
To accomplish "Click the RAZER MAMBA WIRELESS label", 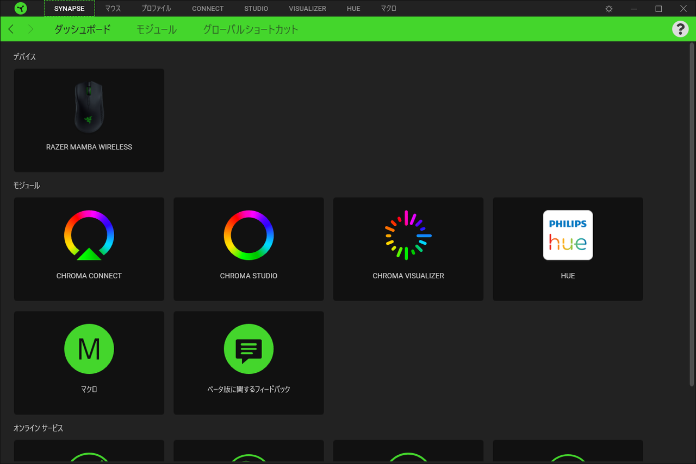I will (89, 147).
